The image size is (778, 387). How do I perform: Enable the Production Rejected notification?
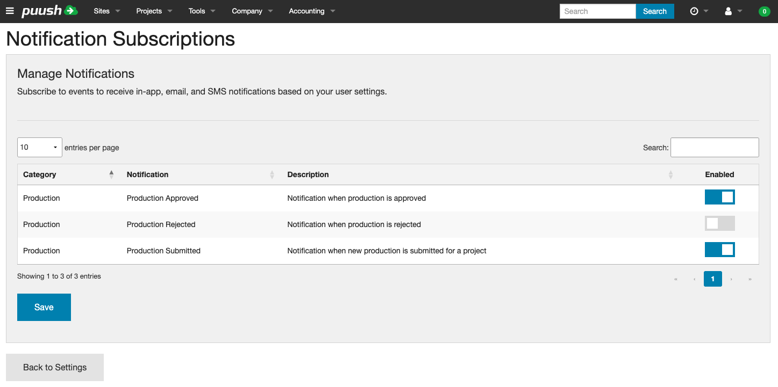click(x=719, y=223)
